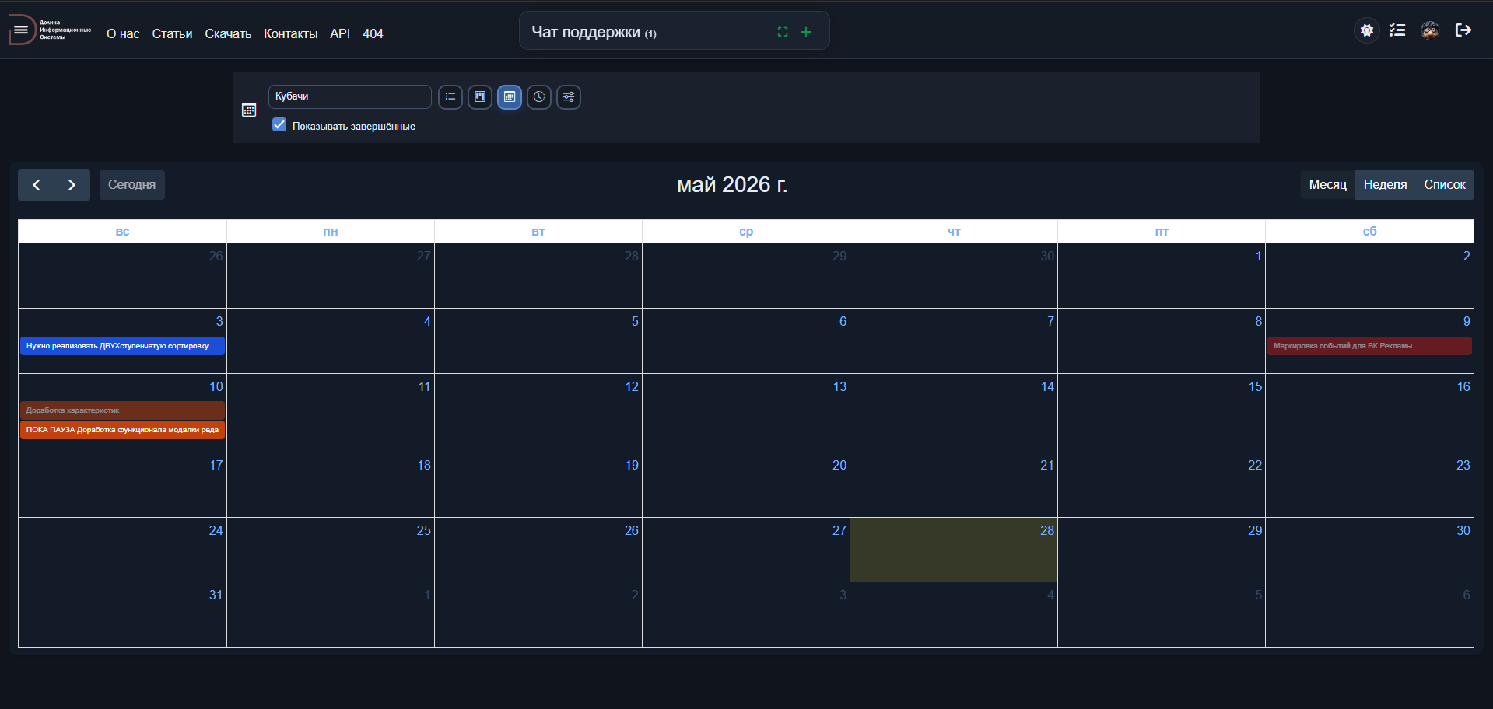Viewport: 1493px width, 709px height.
Task: Click the Сегодня button
Action: coord(132,185)
